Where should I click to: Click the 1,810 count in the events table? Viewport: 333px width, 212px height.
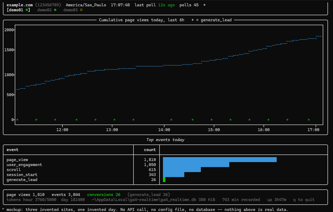coord(150,160)
